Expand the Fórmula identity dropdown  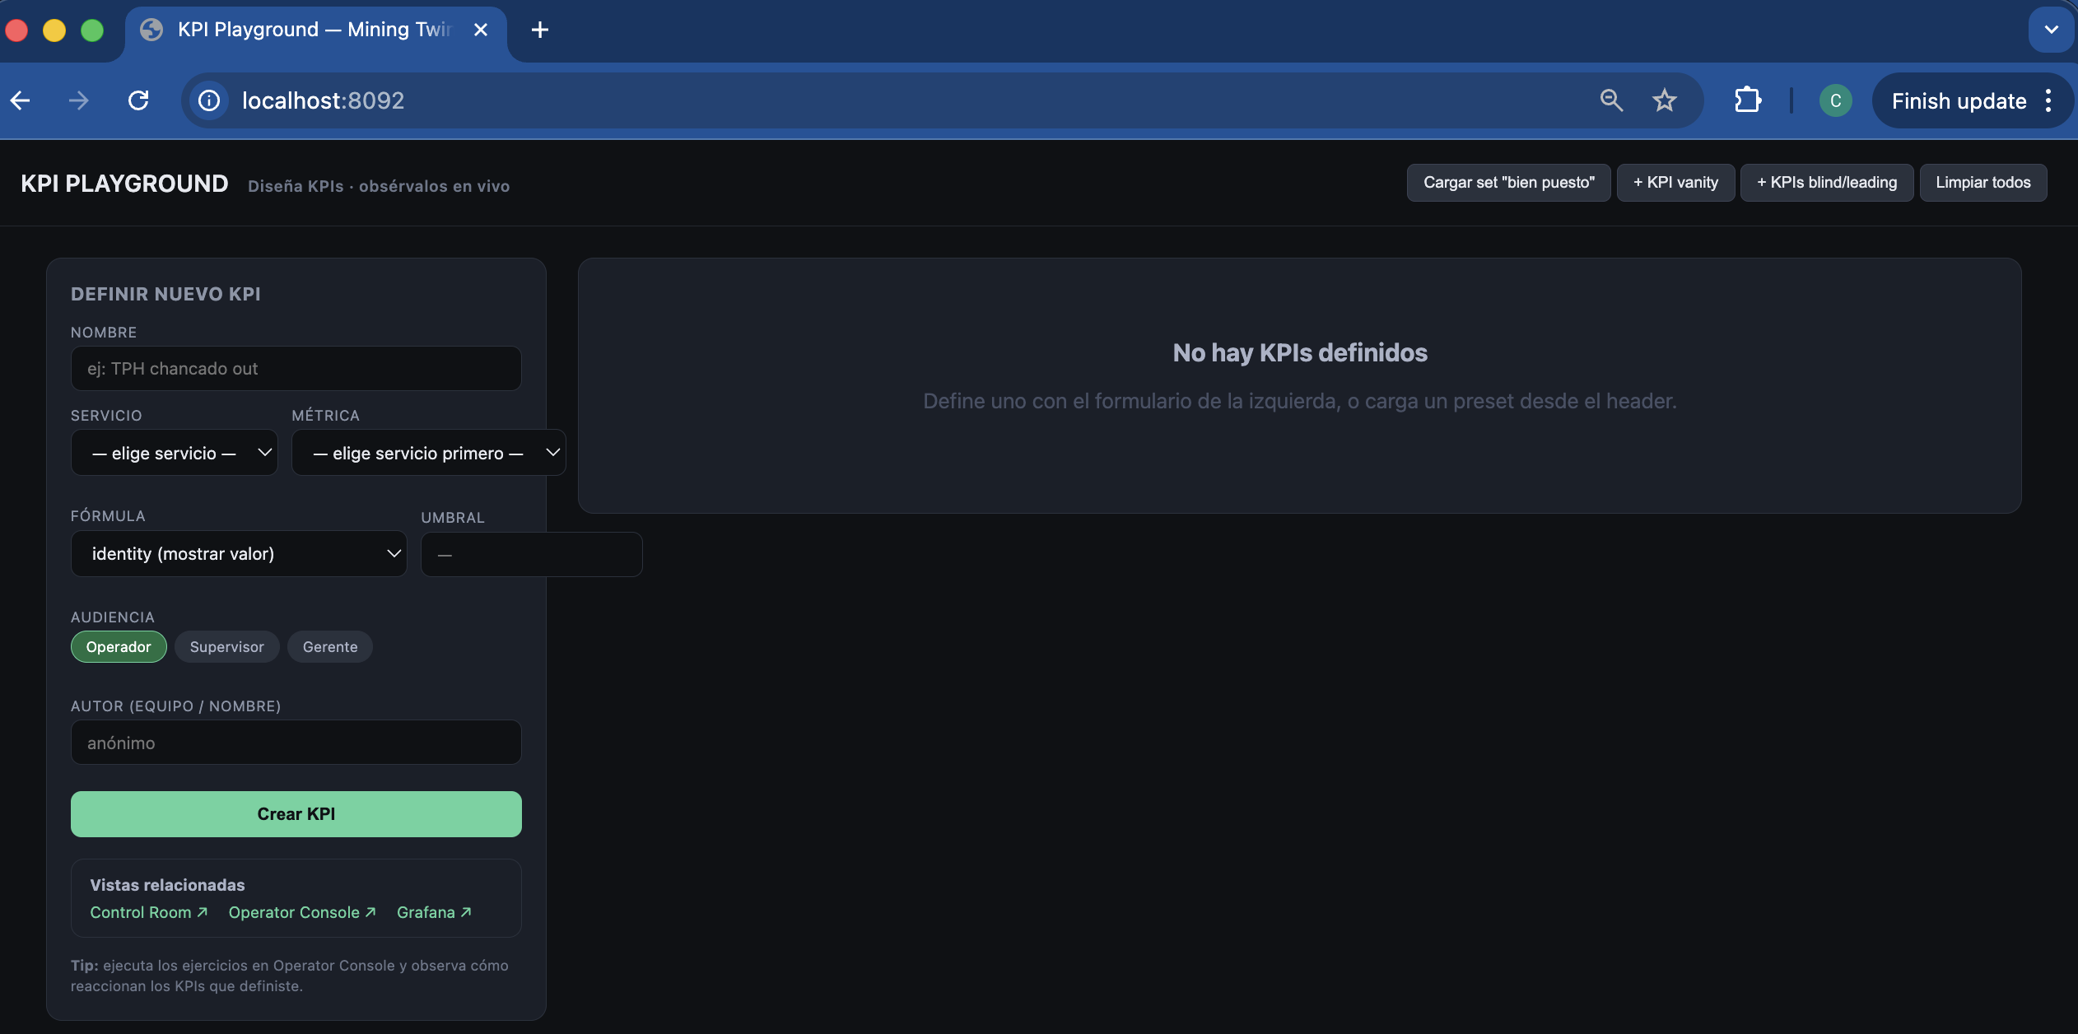click(x=239, y=554)
